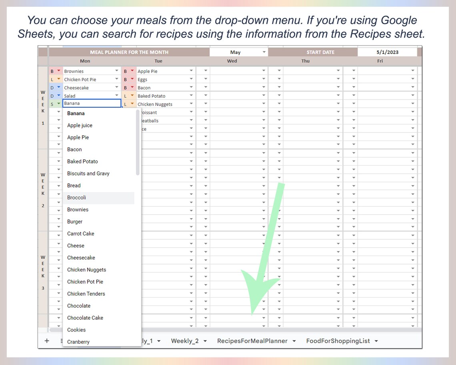456x365 pixels.
Task: Open the FoodForShoppingList tab dropdown arrow
Action: [x=376, y=341]
